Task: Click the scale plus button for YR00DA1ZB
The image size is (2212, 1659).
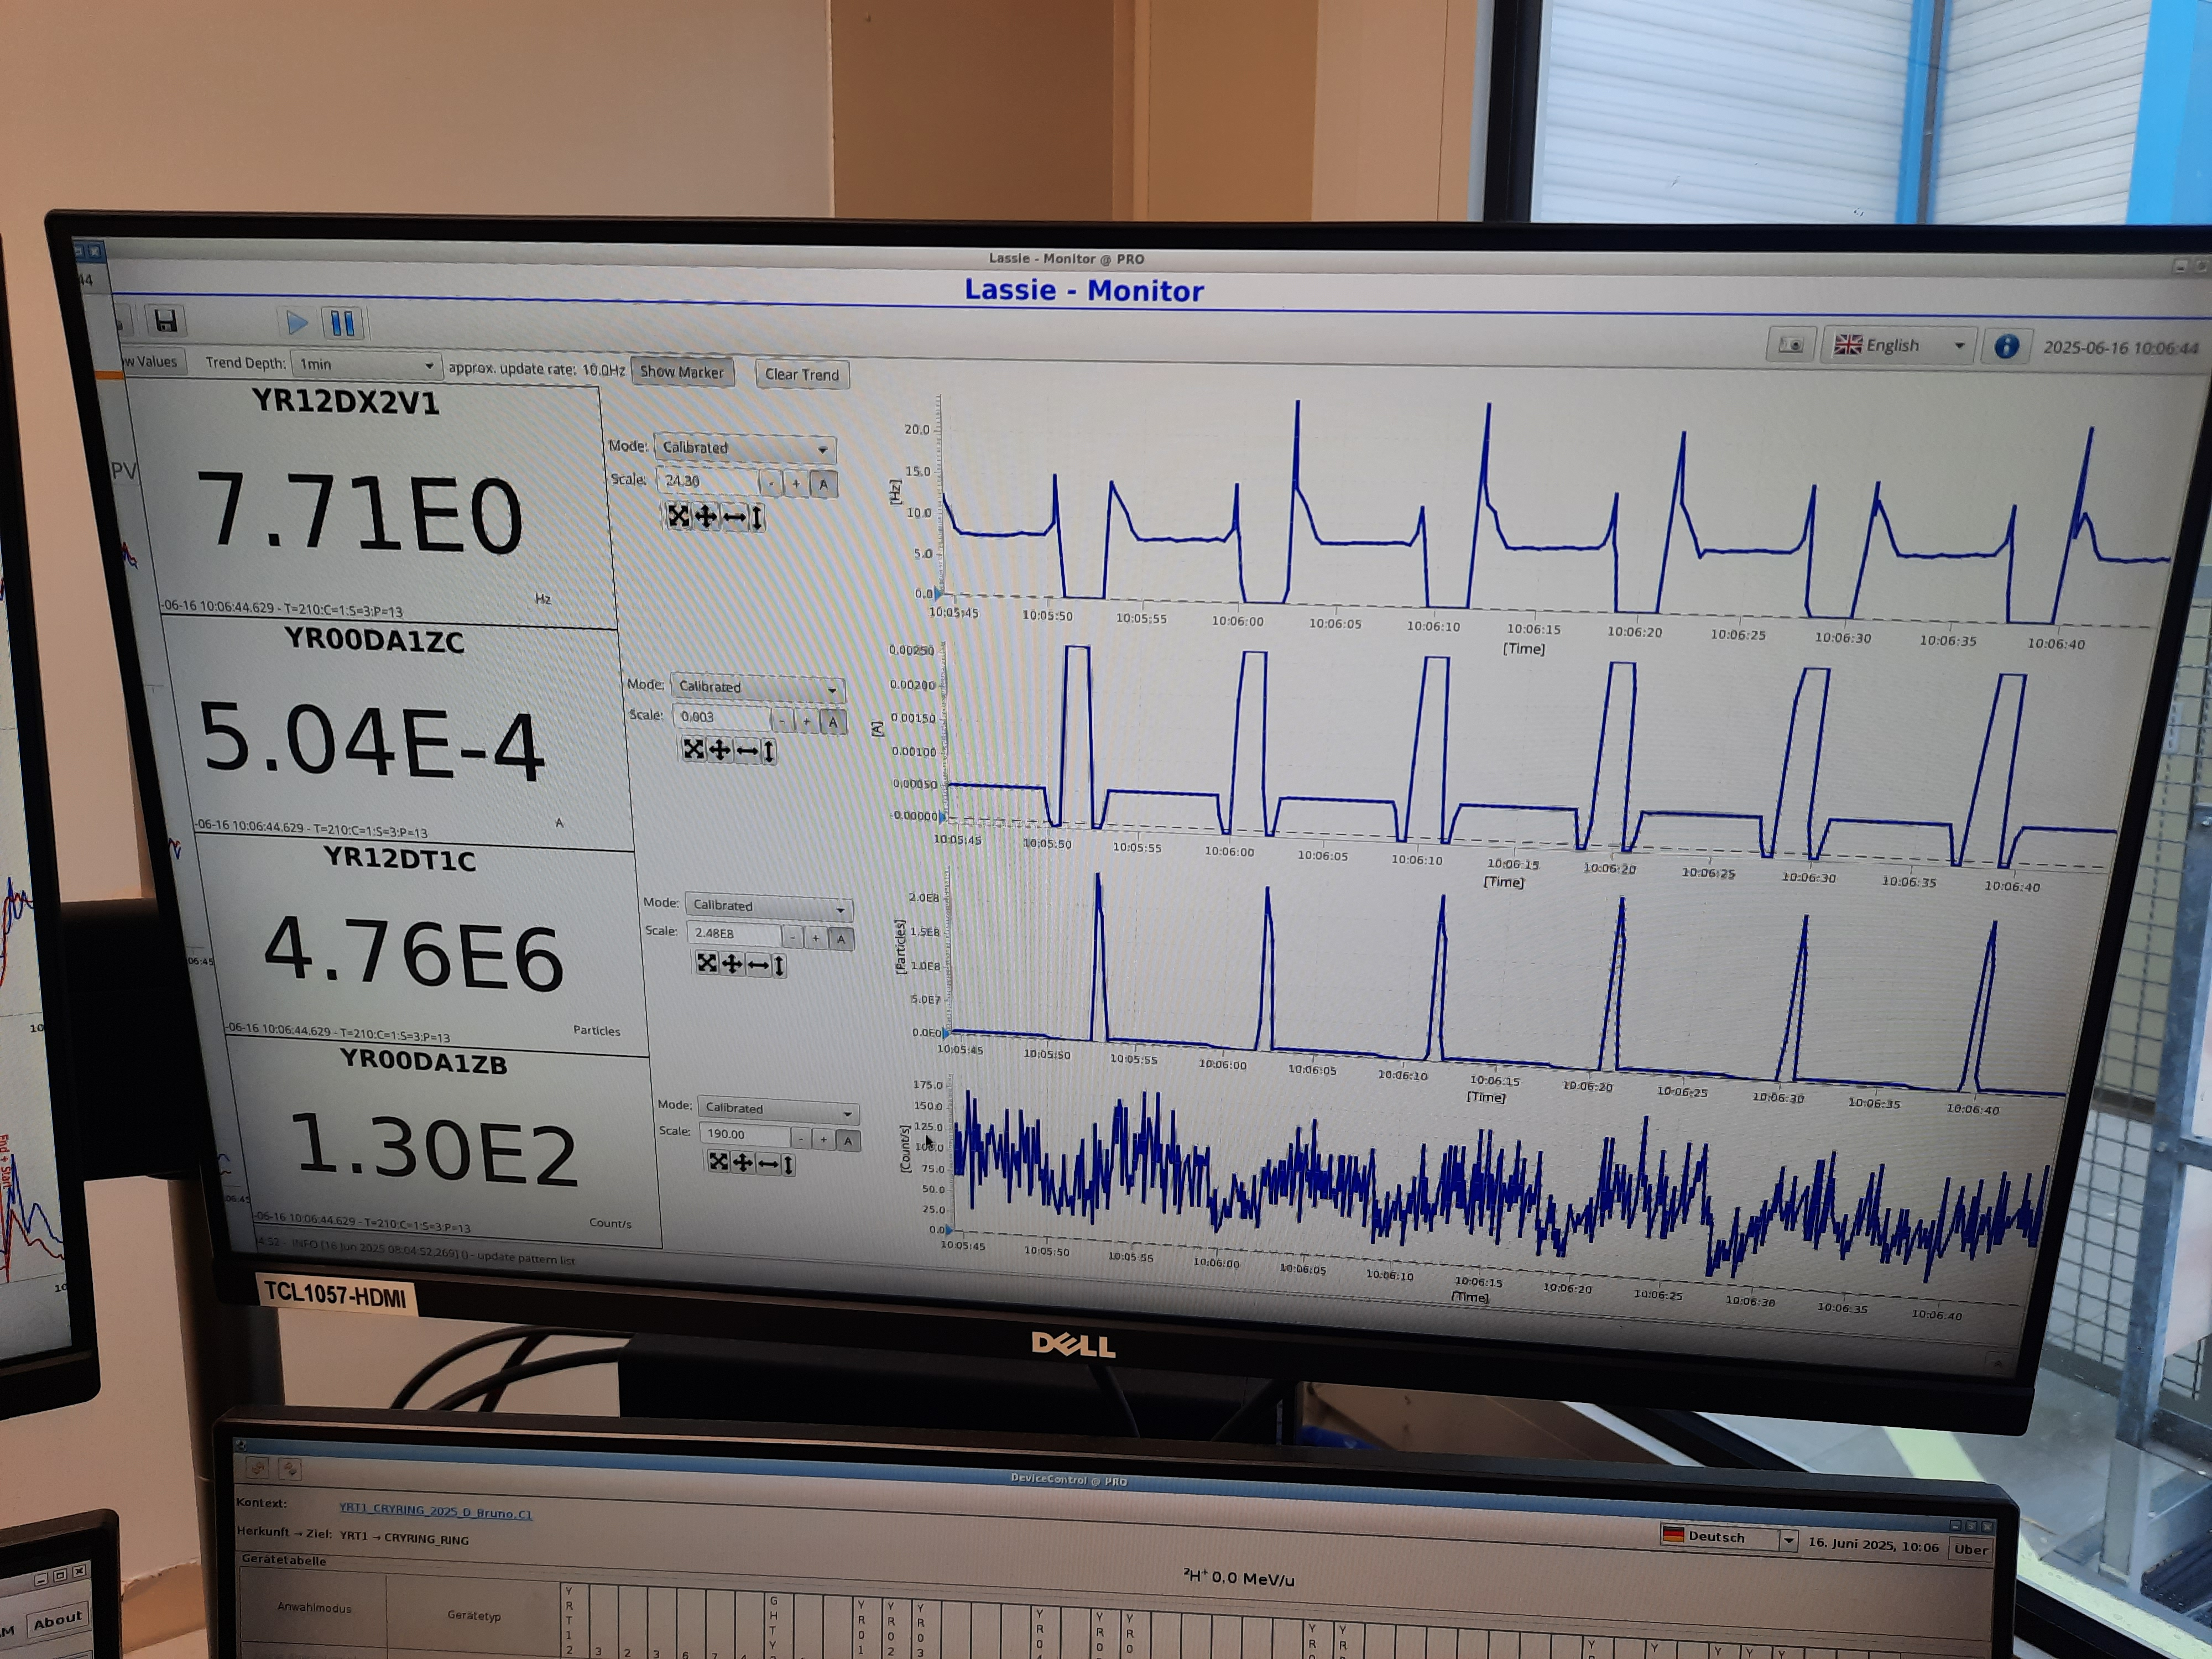Action: pyautogui.click(x=824, y=1139)
